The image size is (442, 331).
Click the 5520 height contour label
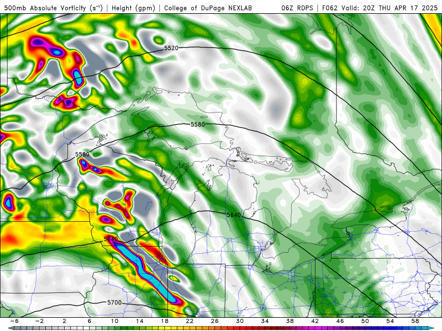(x=171, y=48)
